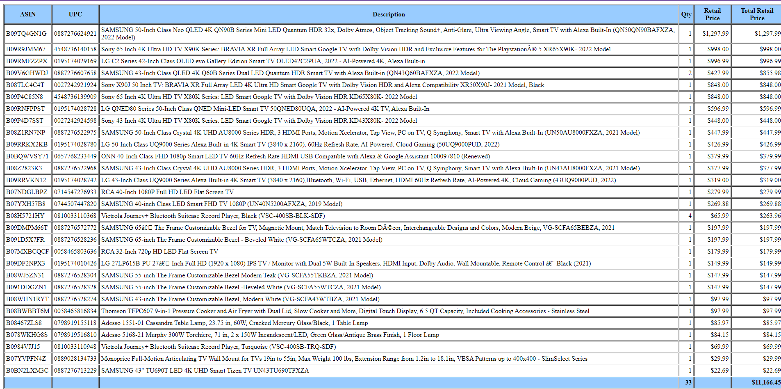Click the UPC column header
The height and width of the screenshot is (389, 781).
75,14
